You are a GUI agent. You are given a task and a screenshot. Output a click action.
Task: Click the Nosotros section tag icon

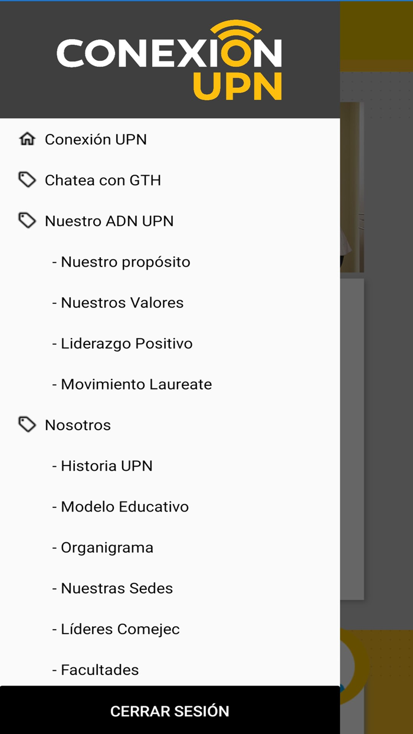click(28, 424)
